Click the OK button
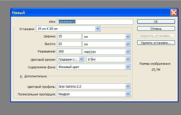 [156, 22]
